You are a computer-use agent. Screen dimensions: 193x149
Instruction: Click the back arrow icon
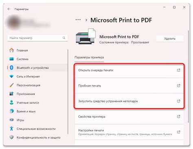point(9,9)
